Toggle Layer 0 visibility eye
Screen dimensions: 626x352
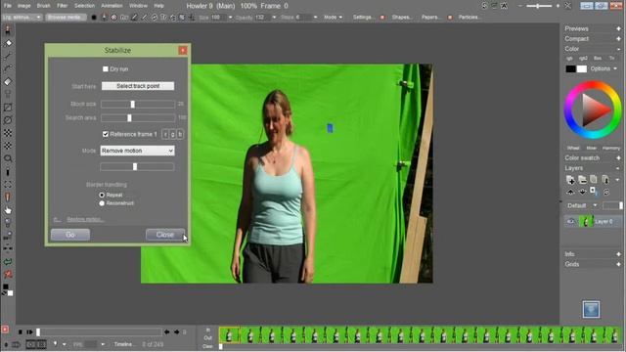click(571, 222)
